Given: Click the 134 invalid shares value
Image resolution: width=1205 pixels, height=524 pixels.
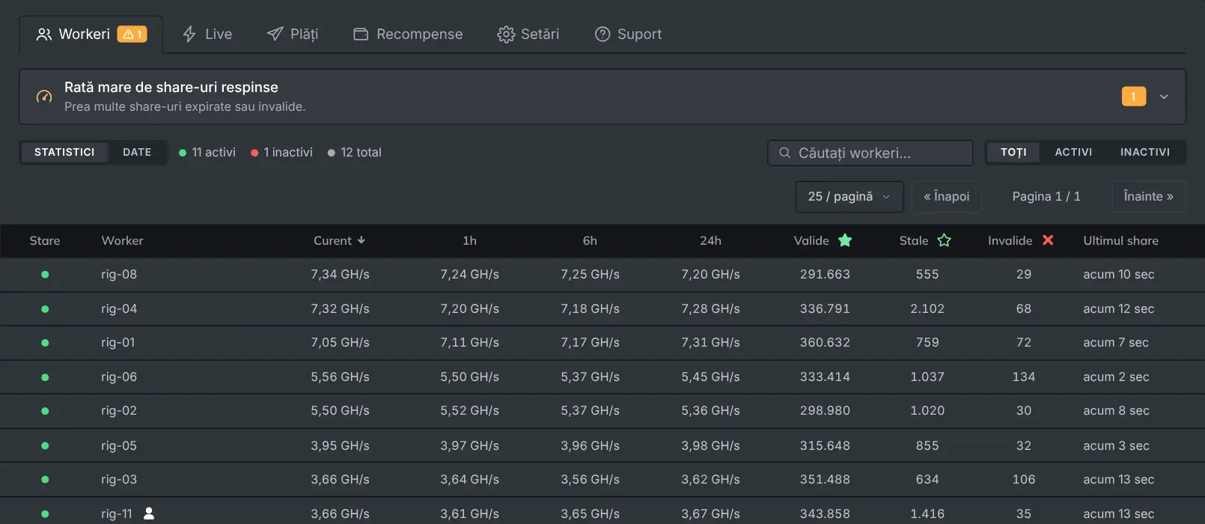Looking at the screenshot, I should tap(1024, 377).
